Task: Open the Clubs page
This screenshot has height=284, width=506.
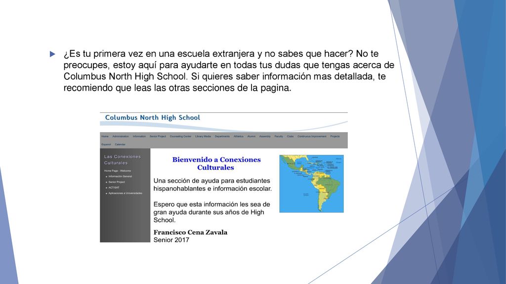Action: pyautogui.click(x=290, y=137)
